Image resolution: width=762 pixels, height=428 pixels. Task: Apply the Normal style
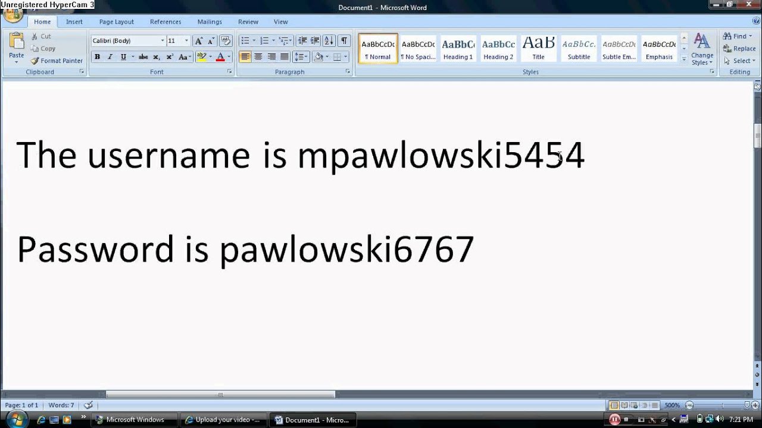pos(378,49)
